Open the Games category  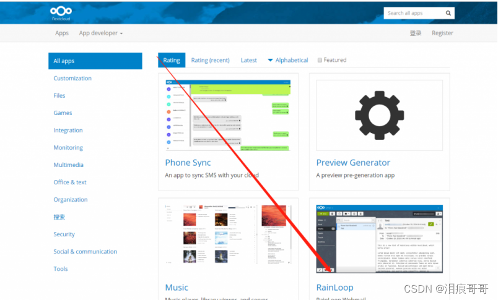63,113
